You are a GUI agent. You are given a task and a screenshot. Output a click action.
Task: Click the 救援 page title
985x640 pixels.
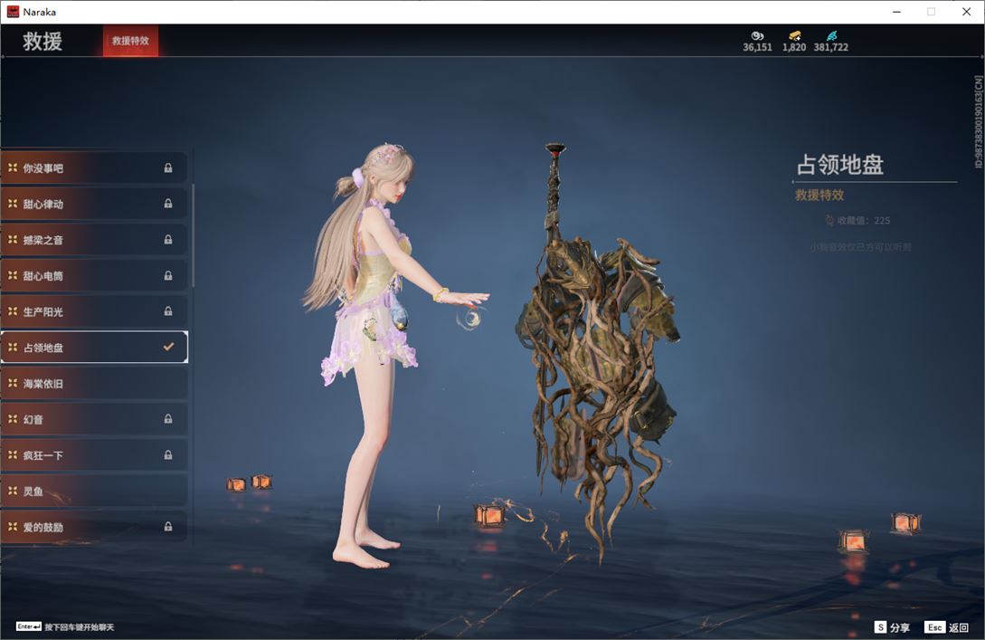pos(43,42)
